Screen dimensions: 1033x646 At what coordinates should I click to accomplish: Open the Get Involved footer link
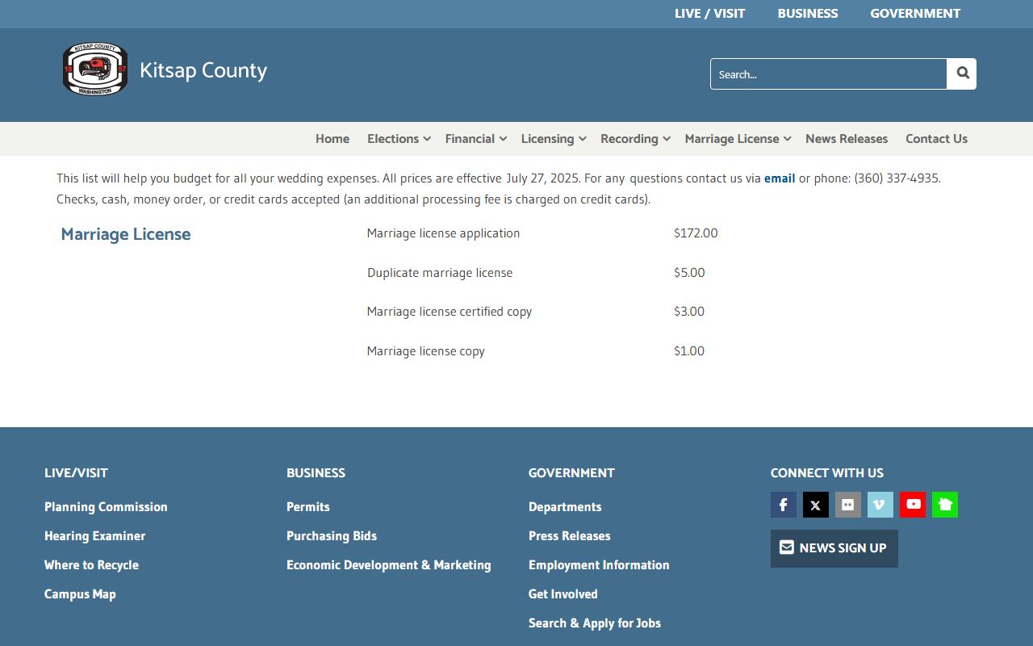(x=563, y=594)
